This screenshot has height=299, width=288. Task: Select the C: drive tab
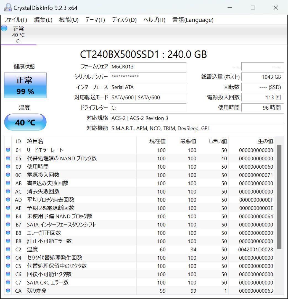pos(18,35)
